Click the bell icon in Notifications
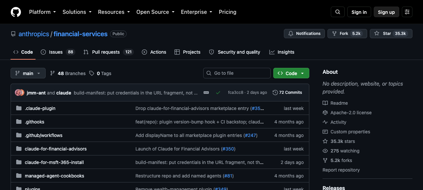 [x=291, y=34]
